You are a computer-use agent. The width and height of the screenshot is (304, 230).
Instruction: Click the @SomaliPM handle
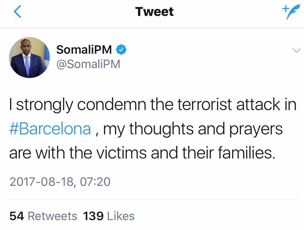click(x=88, y=64)
